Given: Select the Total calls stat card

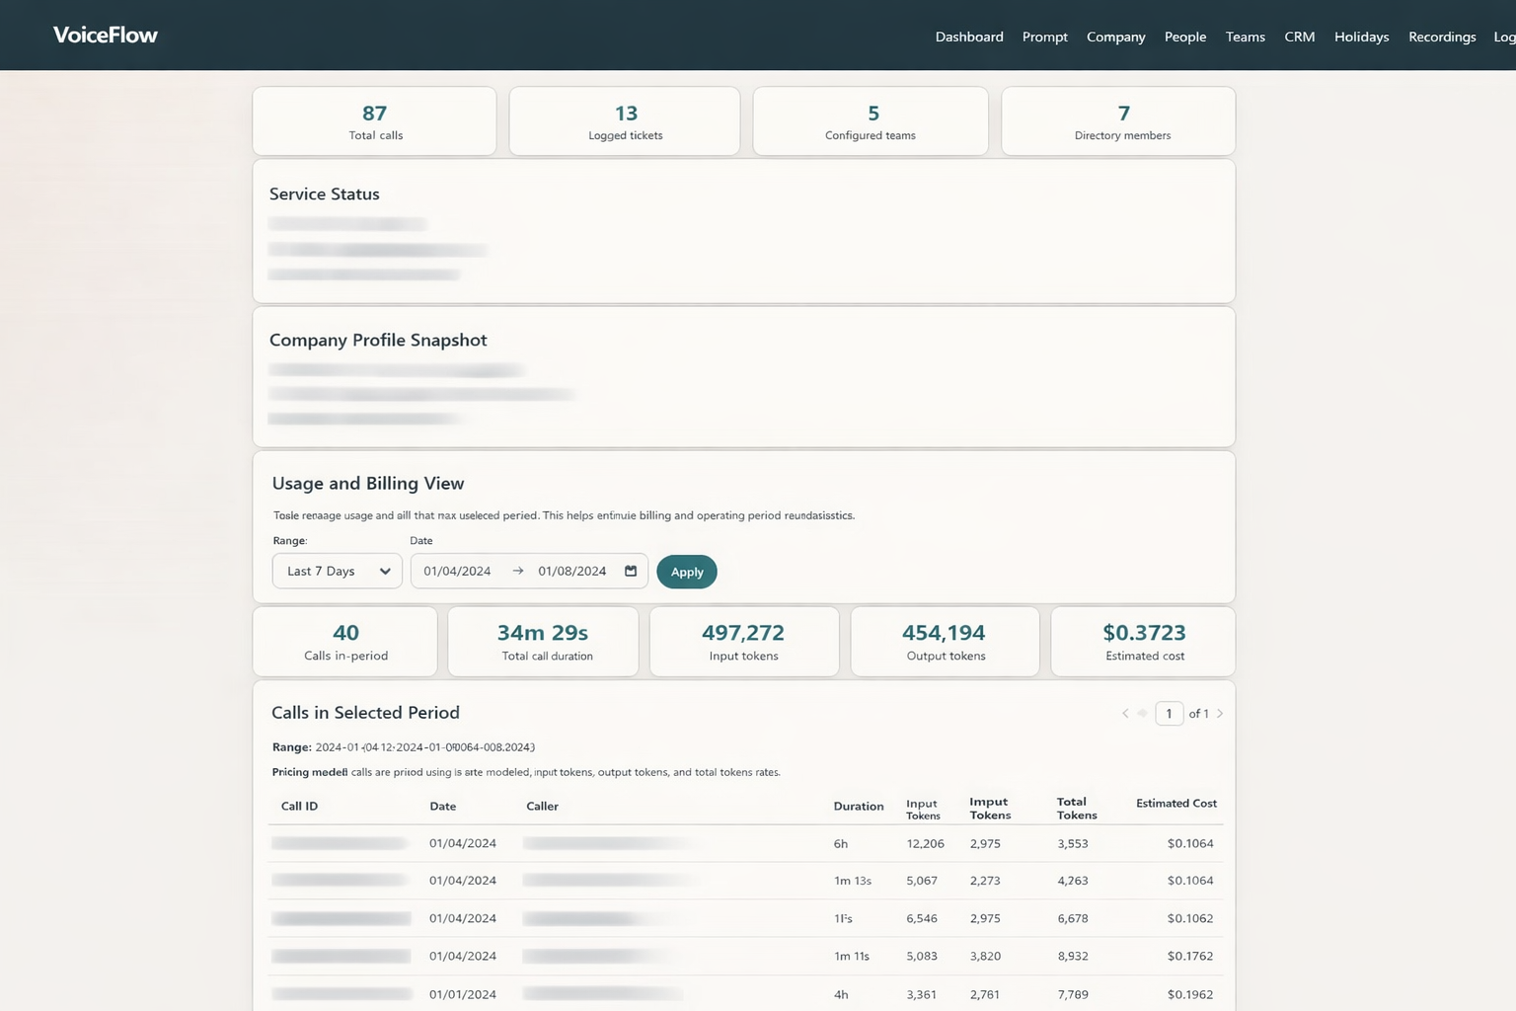Looking at the screenshot, I should click(x=374, y=120).
